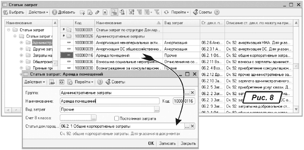Image resolution: width=304 pixels, height=150 pixels.
Task: Click the disable filter icon
Action: pyautogui.click(x=157, y=12)
